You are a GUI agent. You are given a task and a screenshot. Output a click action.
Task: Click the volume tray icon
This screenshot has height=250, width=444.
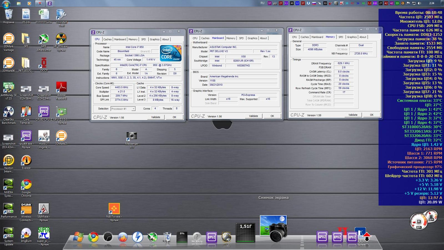[x=420, y=3]
